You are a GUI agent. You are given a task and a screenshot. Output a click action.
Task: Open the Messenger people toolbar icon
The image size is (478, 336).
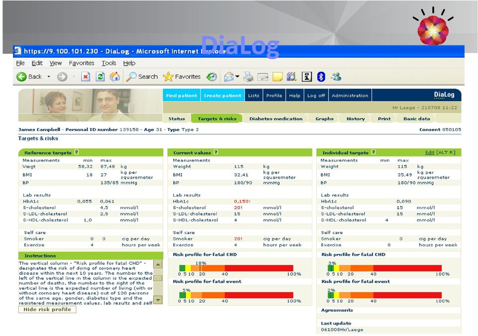coord(336,77)
